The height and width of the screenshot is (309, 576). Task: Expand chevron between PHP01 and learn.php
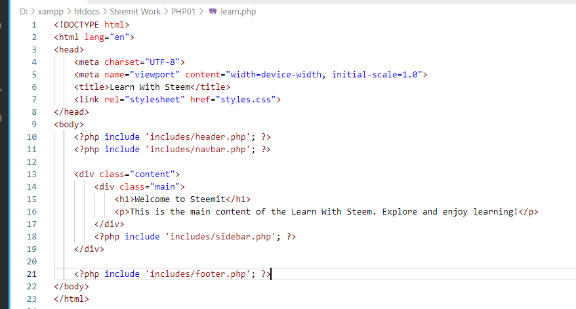click(x=201, y=12)
